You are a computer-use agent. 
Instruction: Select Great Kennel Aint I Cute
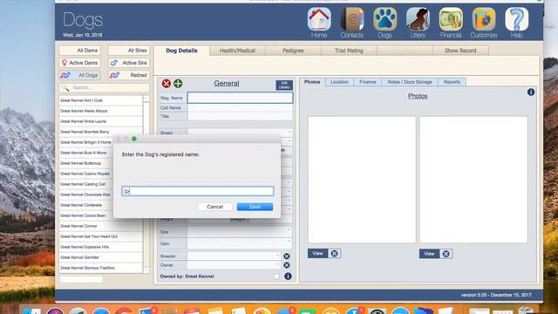tap(101, 100)
